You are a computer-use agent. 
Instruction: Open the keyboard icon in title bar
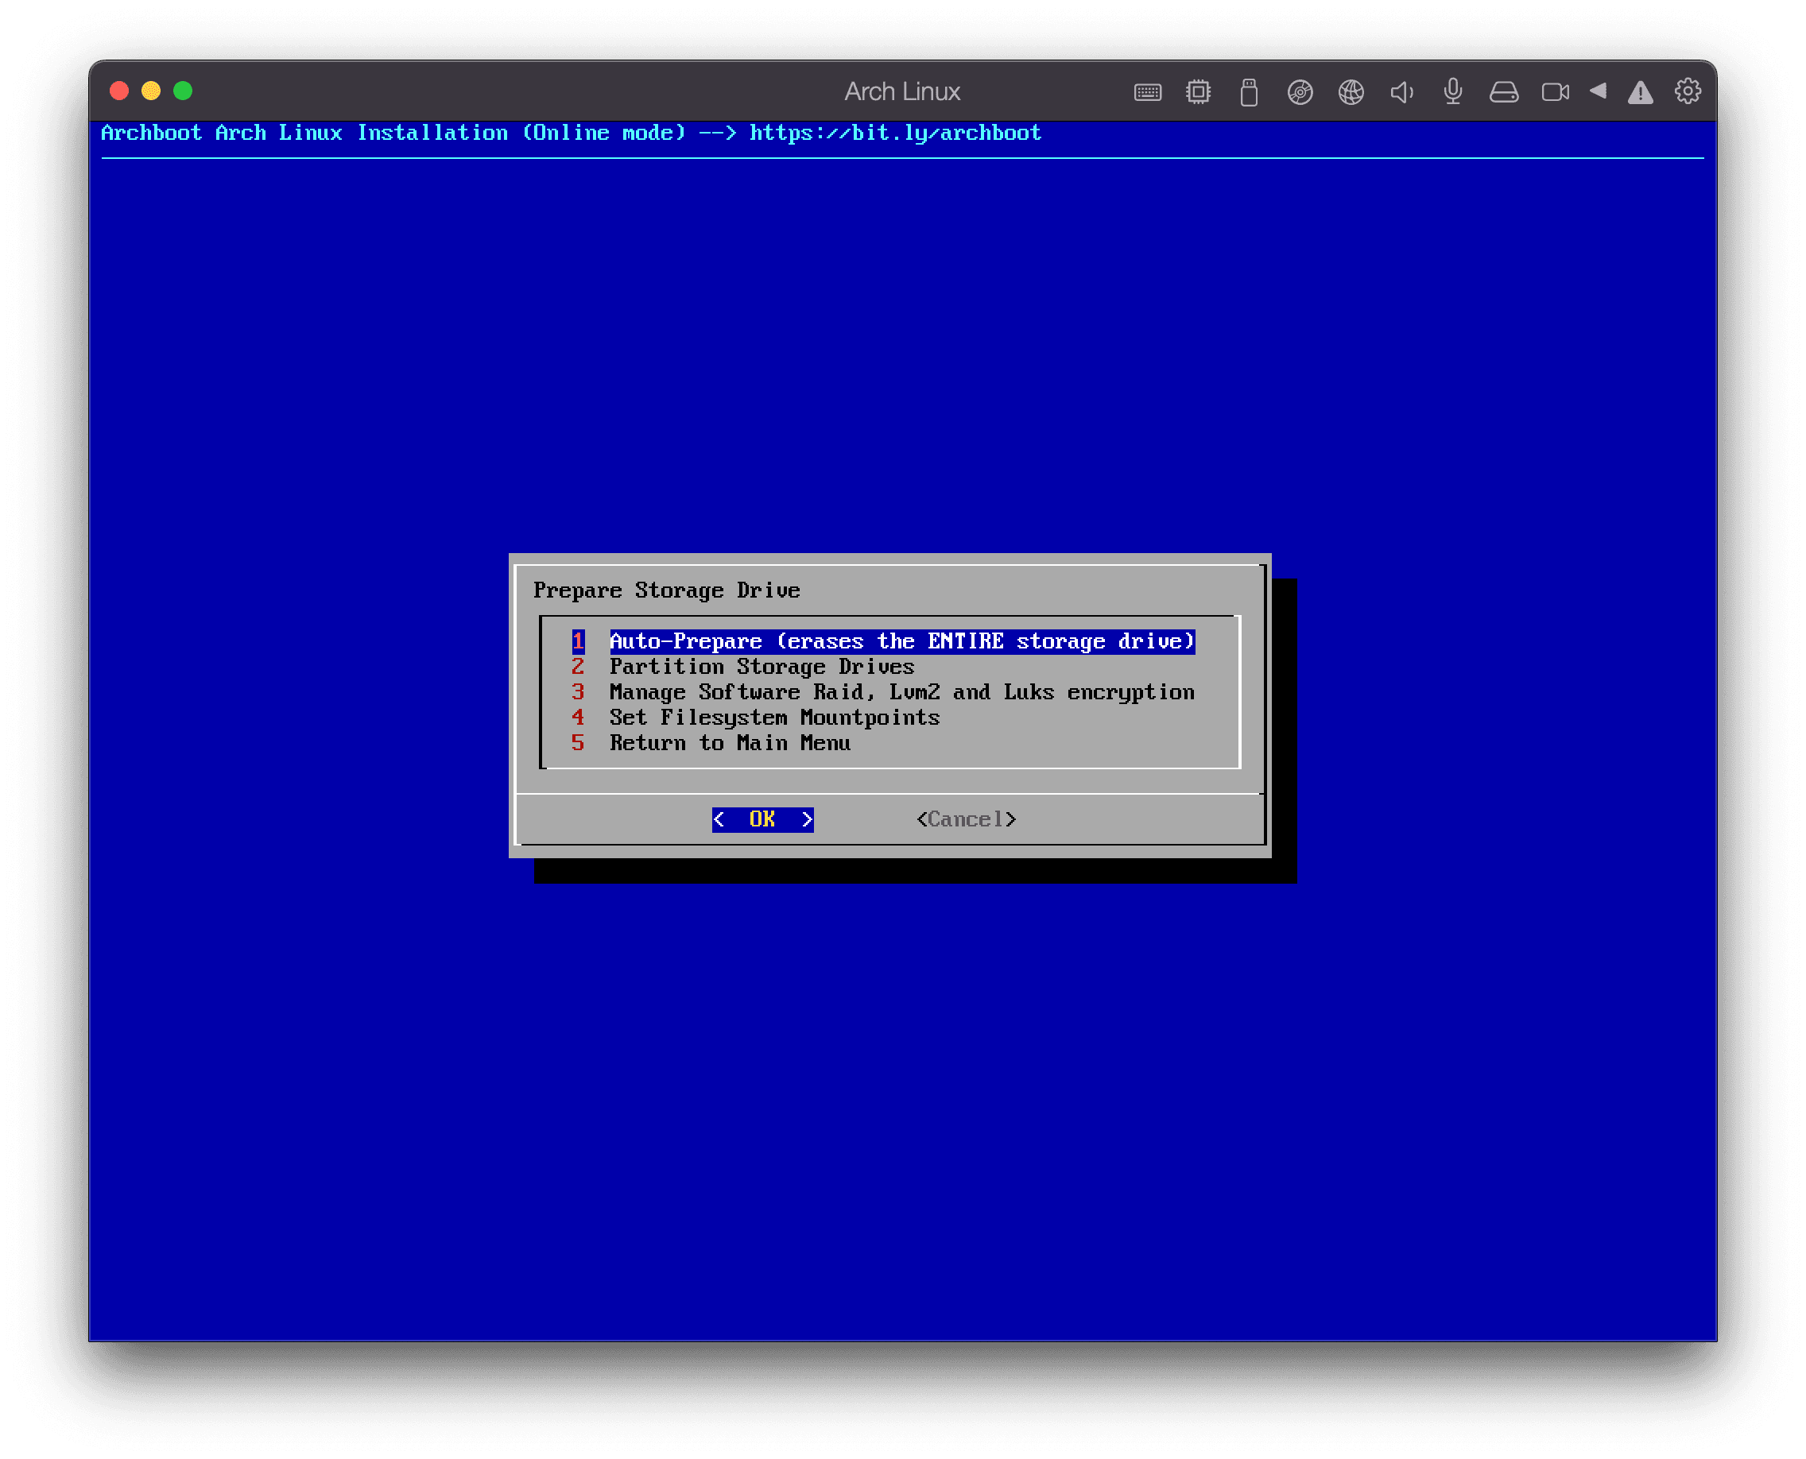[1147, 91]
